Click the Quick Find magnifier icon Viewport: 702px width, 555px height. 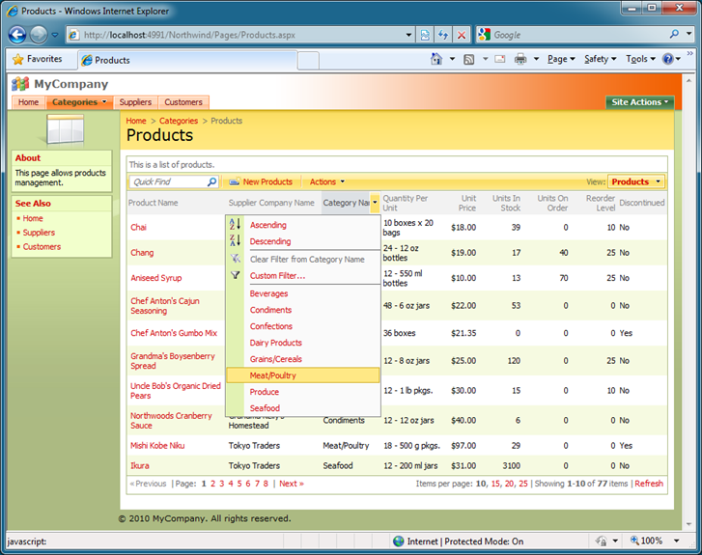point(212,181)
